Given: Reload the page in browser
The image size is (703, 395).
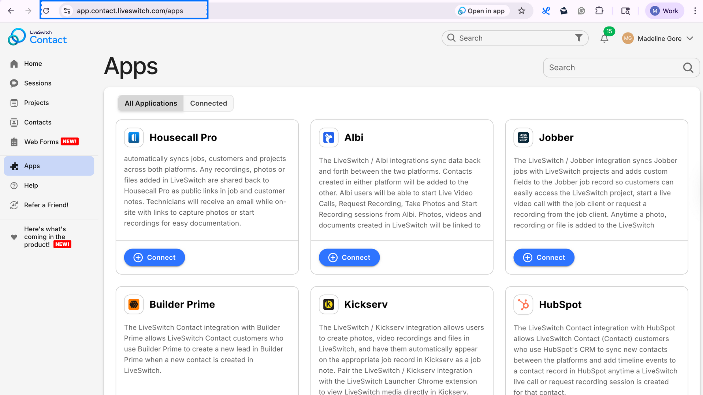Looking at the screenshot, I should (x=46, y=11).
